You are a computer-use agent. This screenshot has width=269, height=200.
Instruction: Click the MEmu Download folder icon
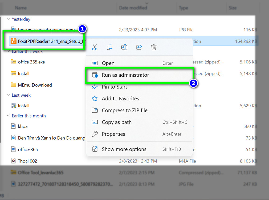[14, 85]
